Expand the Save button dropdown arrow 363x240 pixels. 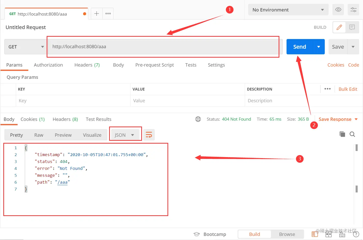(353, 47)
